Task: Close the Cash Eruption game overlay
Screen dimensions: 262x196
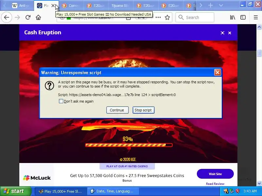Action: (230, 33)
